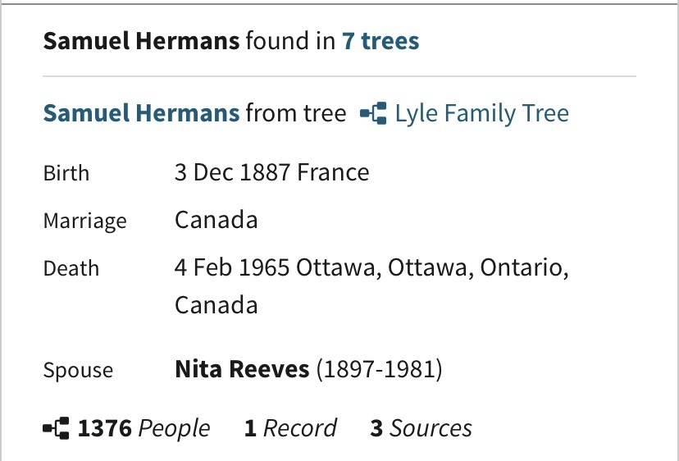Viewport: 679px width, 461px height.
Task: Select spouse name Nita Reeves
Action: tap(242, 369)
